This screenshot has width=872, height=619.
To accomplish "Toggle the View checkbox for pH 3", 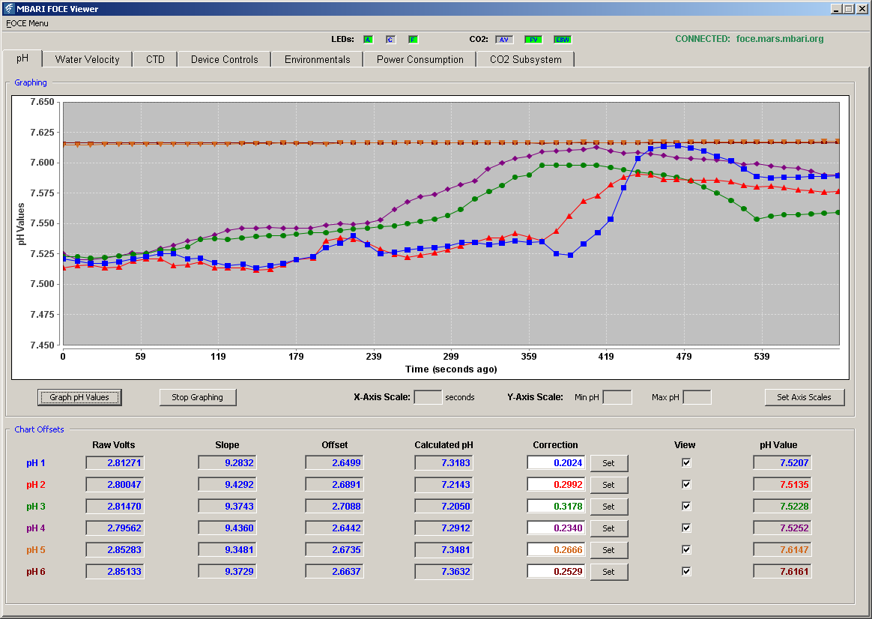I will 686,506.
